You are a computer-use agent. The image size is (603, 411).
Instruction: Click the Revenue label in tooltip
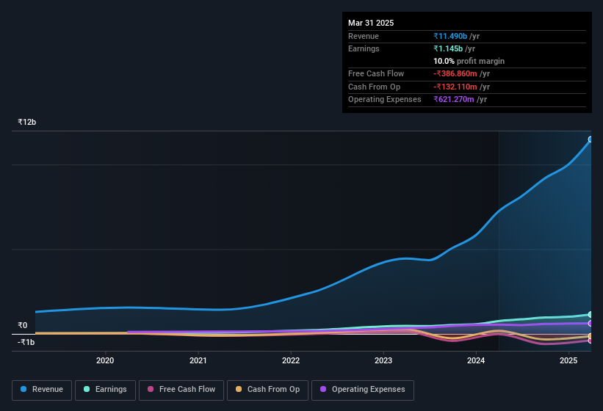364,36
